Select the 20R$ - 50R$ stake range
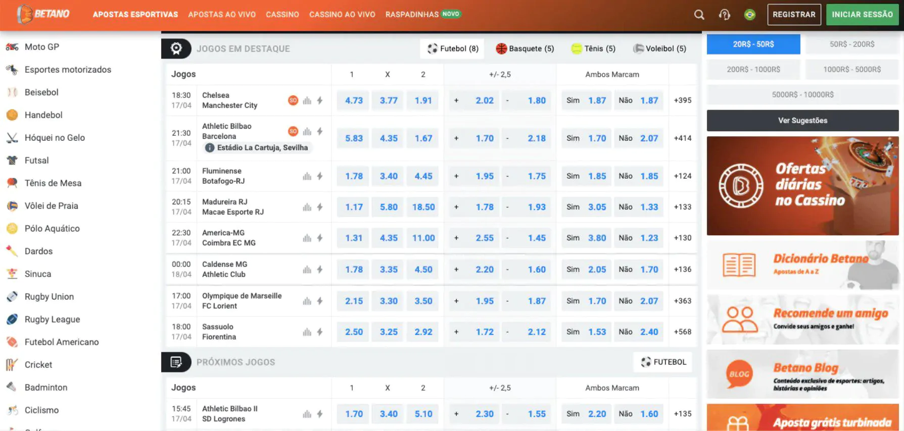This screenshot has height=431, width=904. coord(753,44)
